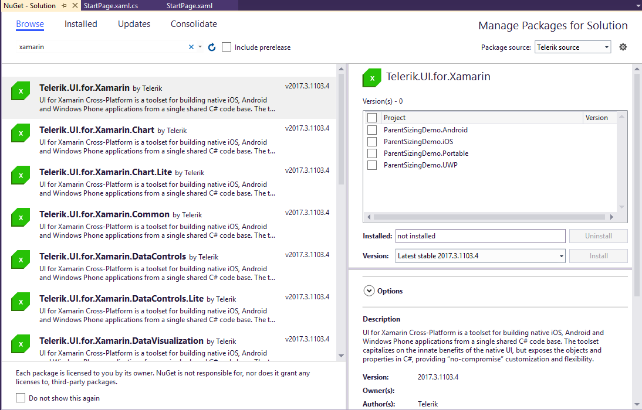Viewport: 642px width, 410px height.
Task: Click the Telerik.UI.for.Xamarin.Chart package icon
Action: point(21,133)
